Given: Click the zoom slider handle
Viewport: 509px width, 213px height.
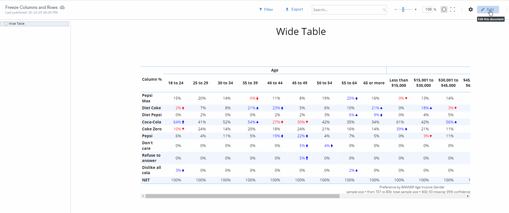Looking at the screenshot, I should click(x=403, y=9).
